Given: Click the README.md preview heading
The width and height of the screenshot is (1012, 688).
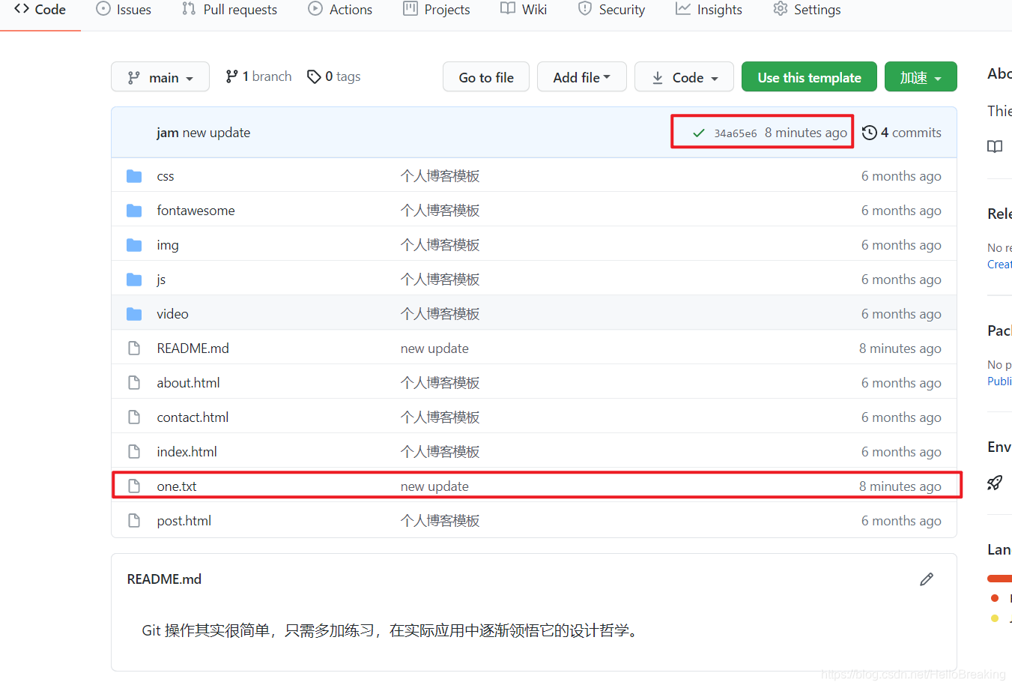Looking at the screenshot, I should (x=164, y=579).
